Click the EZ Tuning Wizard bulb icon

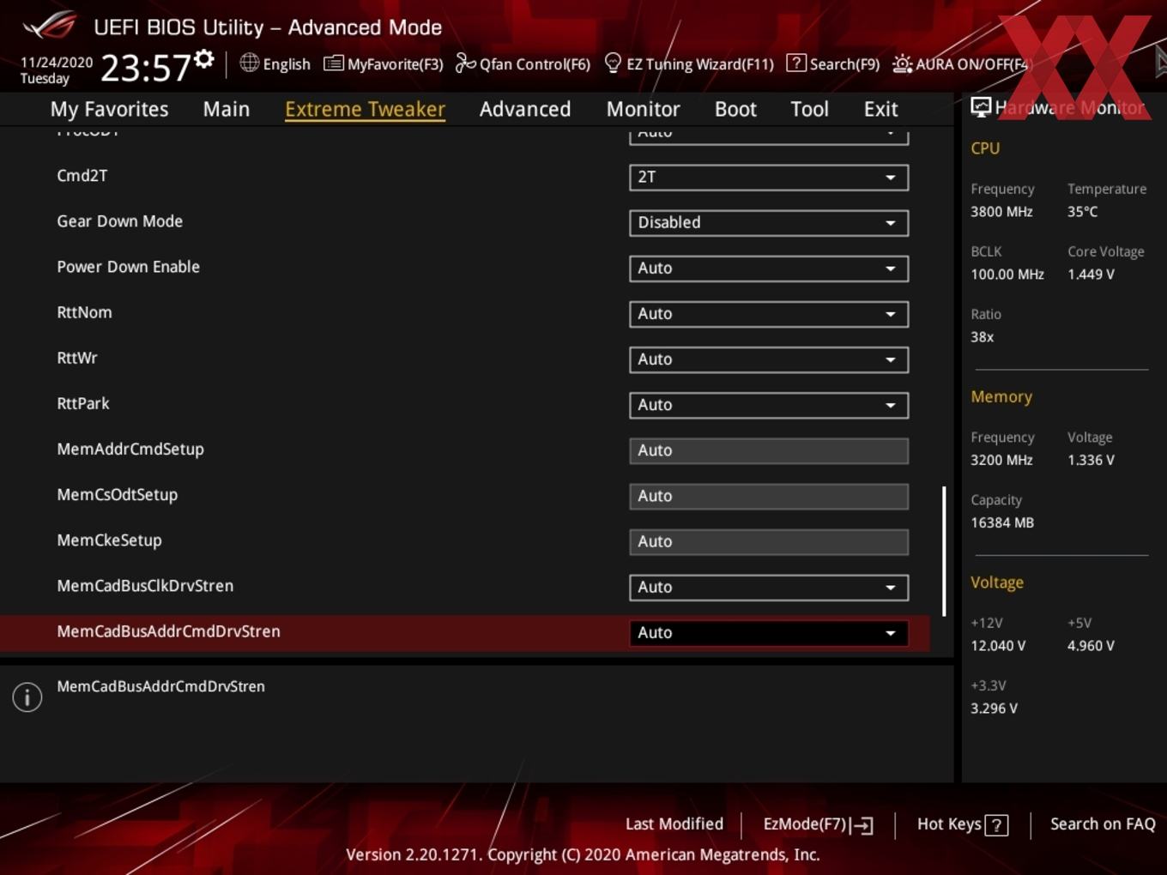[613, 63]
